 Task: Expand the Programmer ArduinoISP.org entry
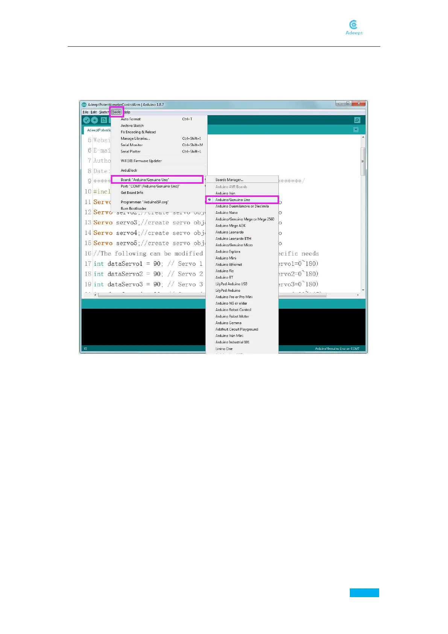tap(159, 202)
